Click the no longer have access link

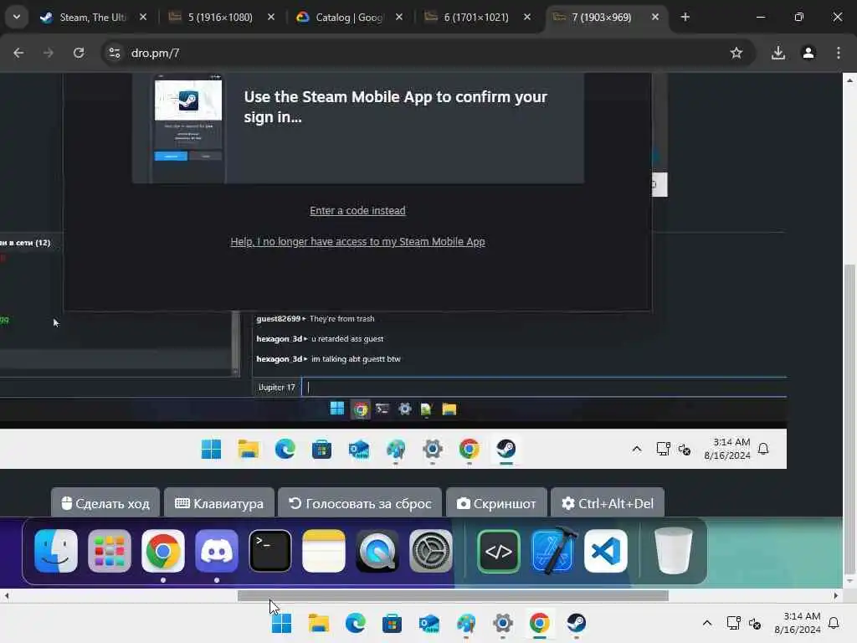tap(357, 242)
